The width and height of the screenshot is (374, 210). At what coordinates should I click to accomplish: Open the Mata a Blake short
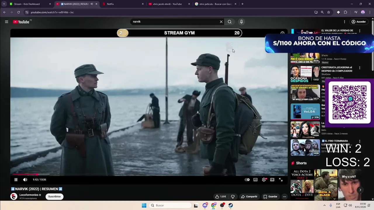pos(326,185)
